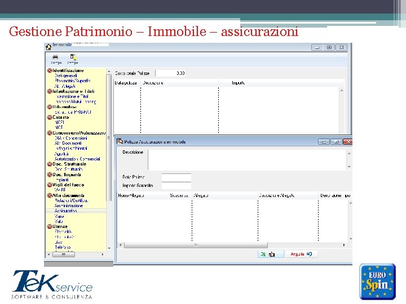Click the tree panel's vertical scroll down arrow

coord(109,248)
